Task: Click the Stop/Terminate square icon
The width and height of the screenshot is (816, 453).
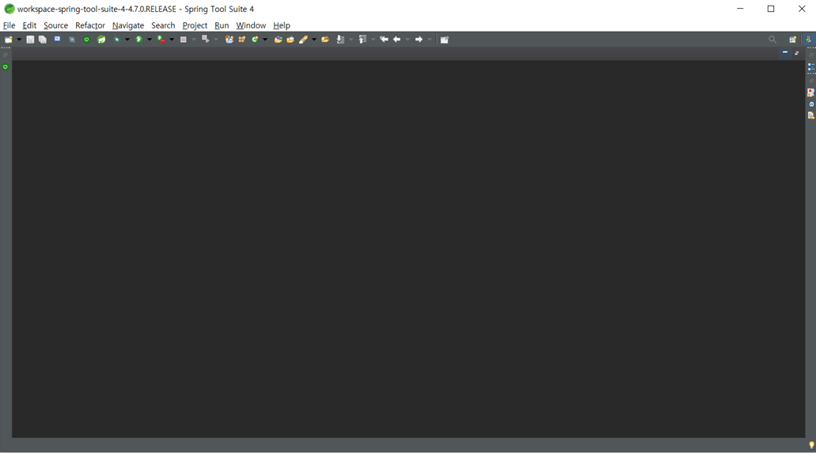Action: 183,40
